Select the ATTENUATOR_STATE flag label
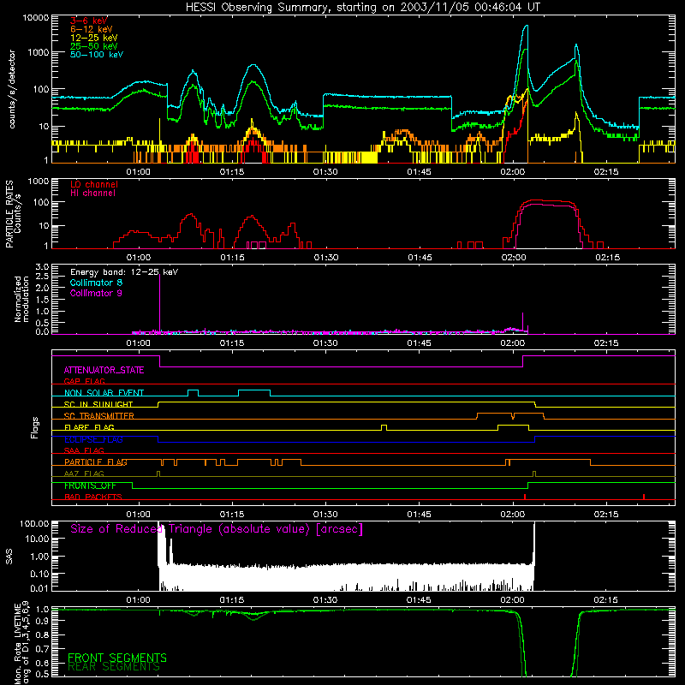This screenshot has width=685, height=685. [104, 370]
